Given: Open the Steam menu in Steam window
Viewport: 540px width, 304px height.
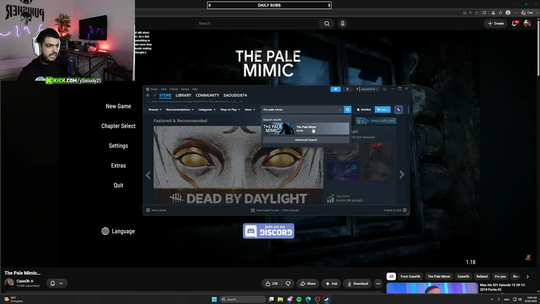Looking at the screenshot, I should pyautogui.click(x=154, y=89).
